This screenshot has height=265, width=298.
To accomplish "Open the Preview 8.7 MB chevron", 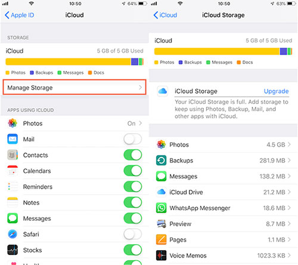I will pos(289,224).
